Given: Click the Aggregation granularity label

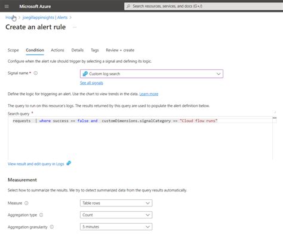Looking at the screenshot, I should click(27, 227).
